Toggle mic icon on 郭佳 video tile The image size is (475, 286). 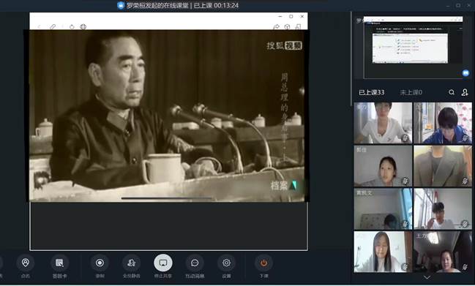[x=405, y=181]
